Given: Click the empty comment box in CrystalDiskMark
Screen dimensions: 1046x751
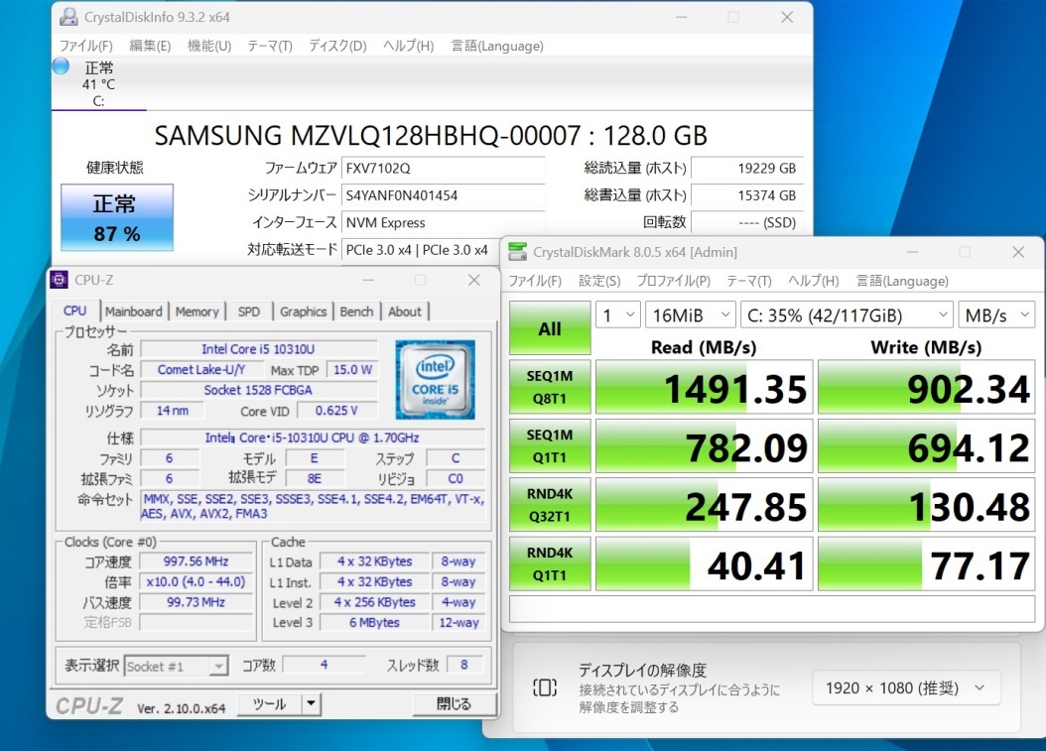Looking at the screenshot, I should [x=772, y=609].
